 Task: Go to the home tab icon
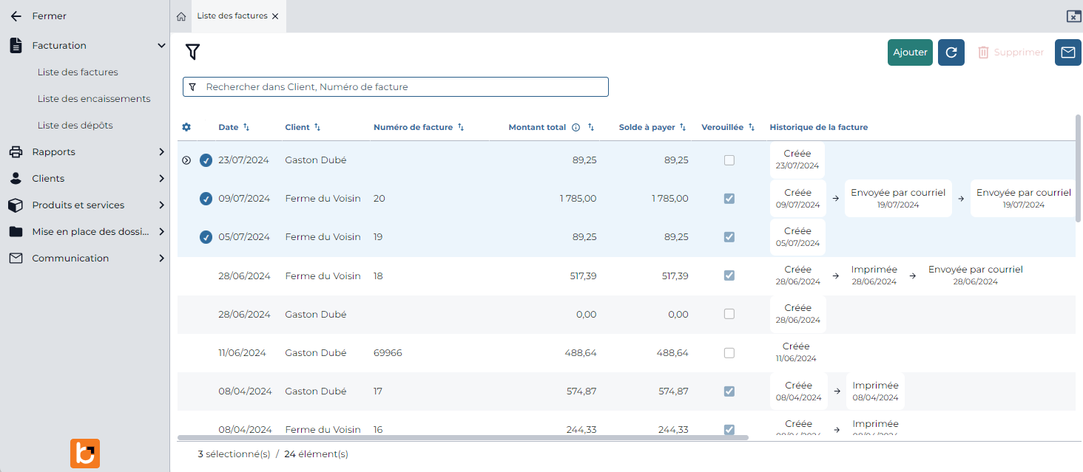(181, 16)
